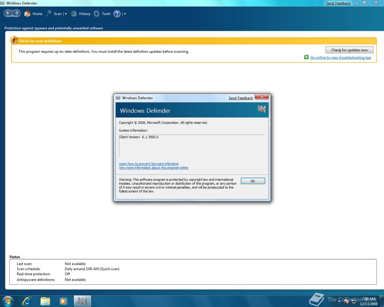Close the About Windows Defender dialog
Image resolution: width=384 pixels, height=307 pixels.
[262, 97]
